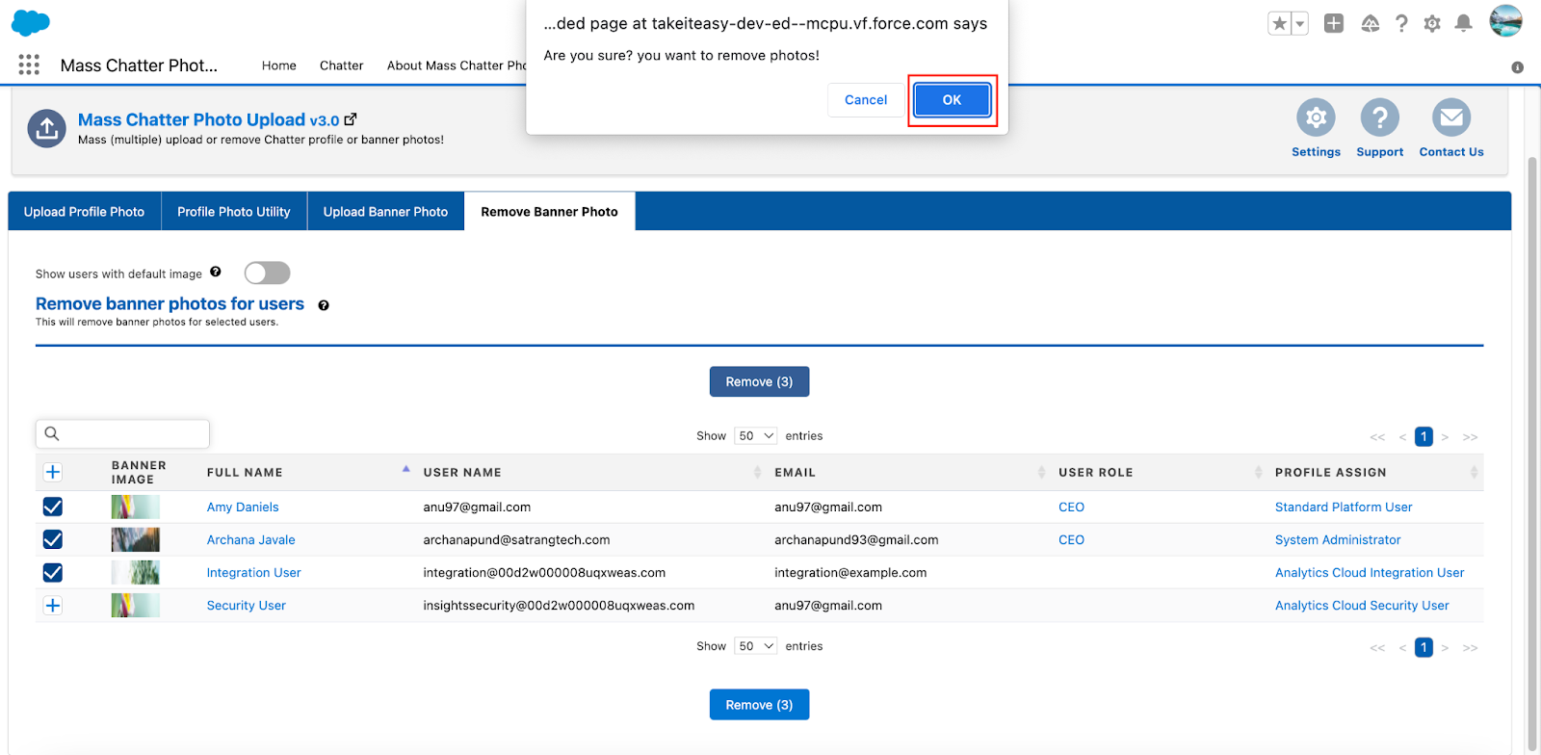Screen dimensions: 1541x755
Task: Open the Trailhead guidance icon
Action: 1370,23
